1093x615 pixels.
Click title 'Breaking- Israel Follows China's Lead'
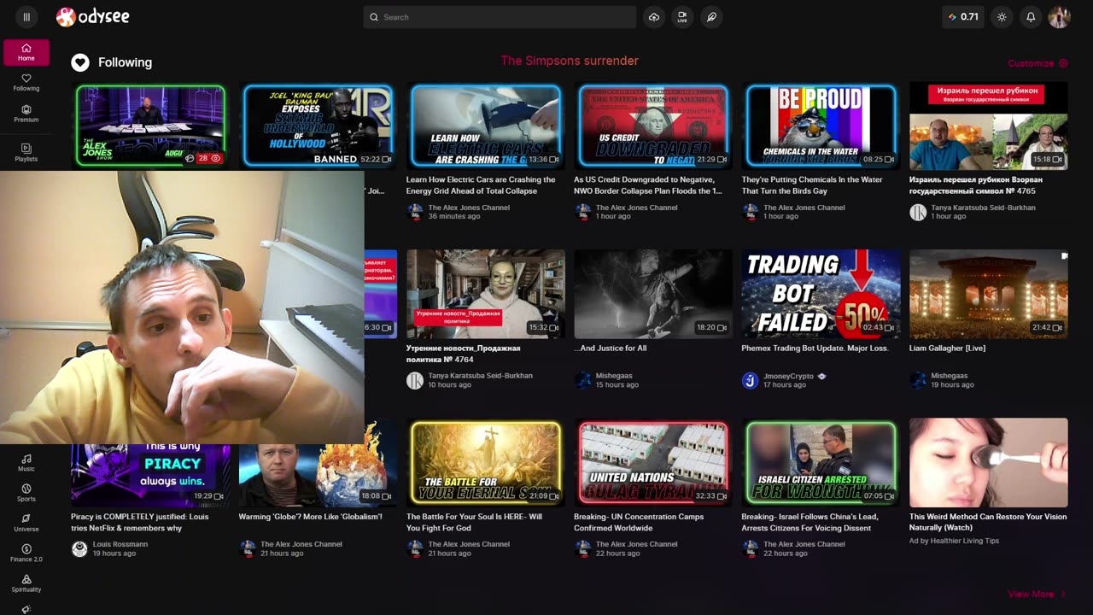click(810, 522)
